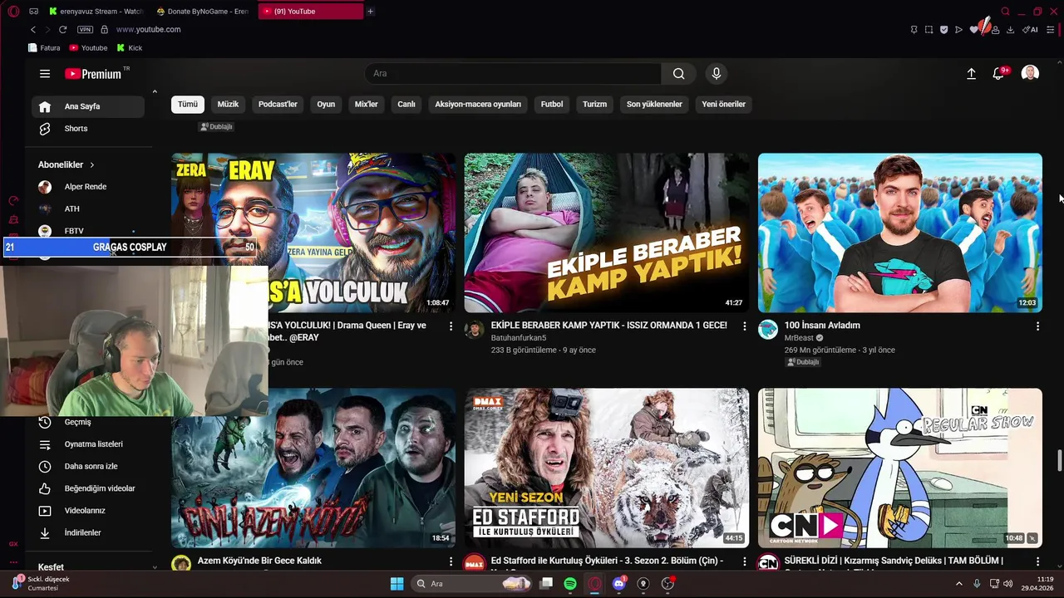The width and height of the screenshot is (1064, 598).
Task: Select Son yüklenenler filter chip
Action: [x=654, y=104]
